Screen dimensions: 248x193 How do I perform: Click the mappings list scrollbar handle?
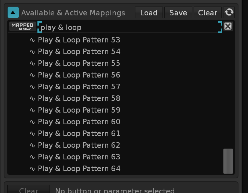[228, 161]
